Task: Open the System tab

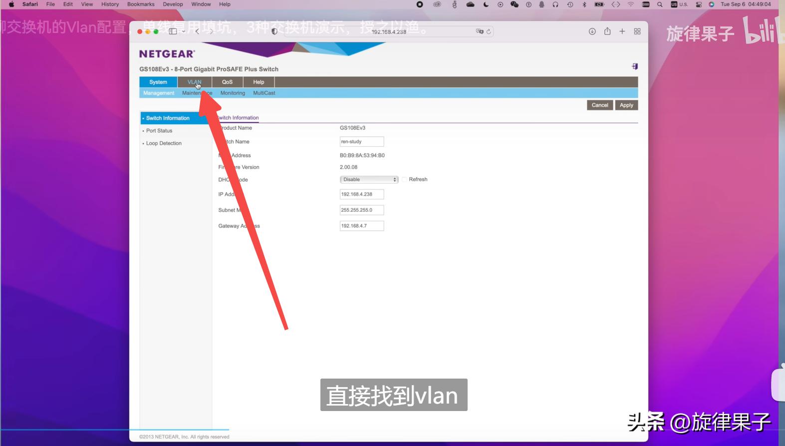Action: click(158, 82)
